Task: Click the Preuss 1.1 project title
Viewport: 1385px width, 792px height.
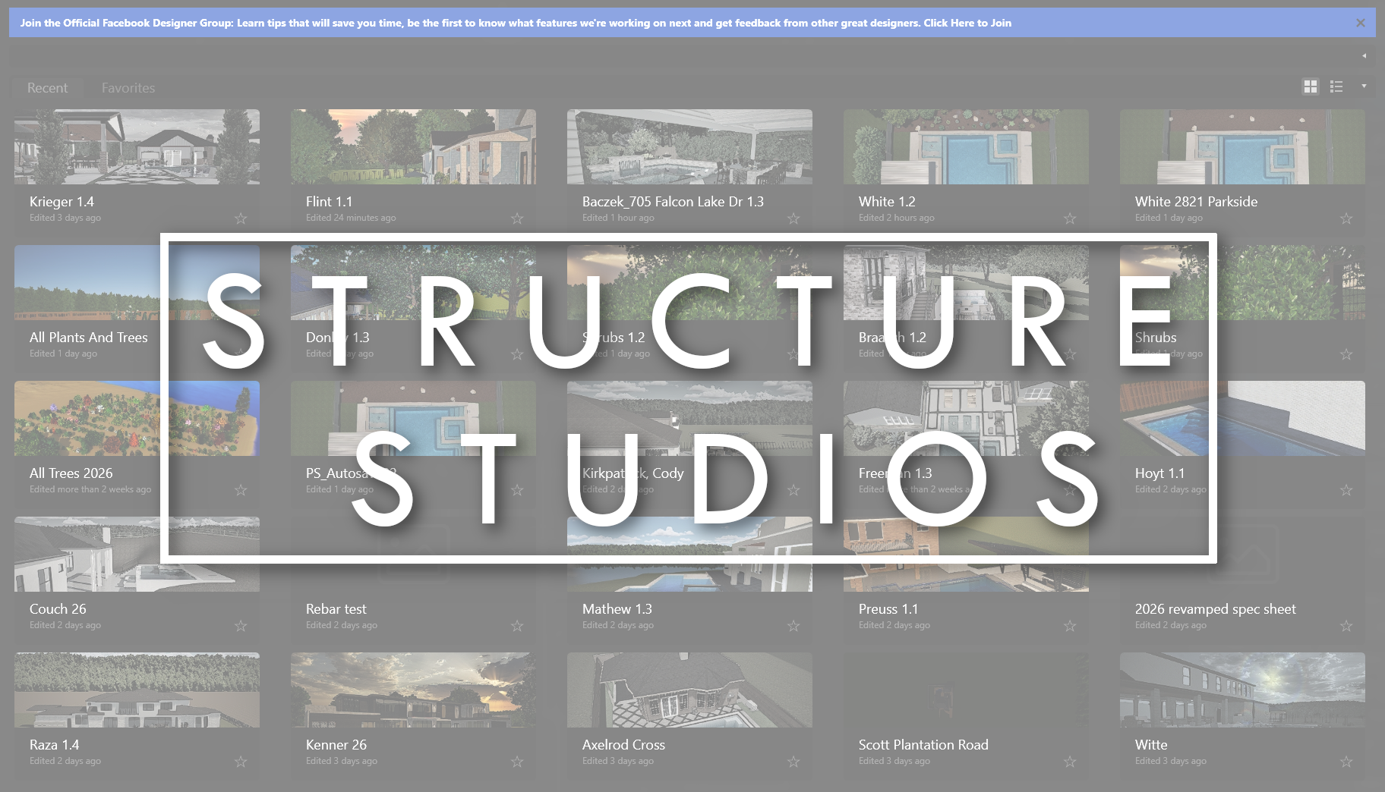Action: [888, 609]
